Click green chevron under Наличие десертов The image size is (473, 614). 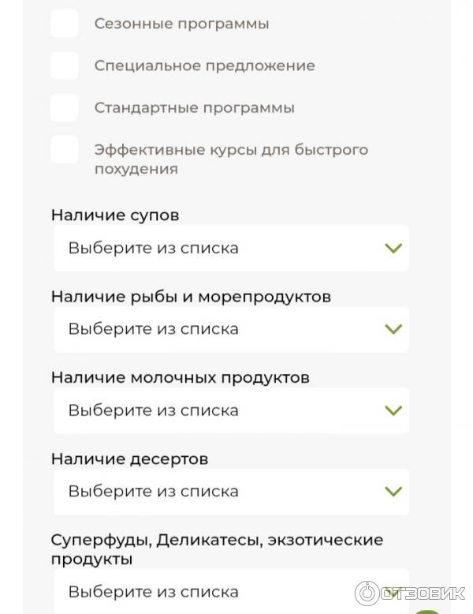pyautogui.click(x=393, y=491)
